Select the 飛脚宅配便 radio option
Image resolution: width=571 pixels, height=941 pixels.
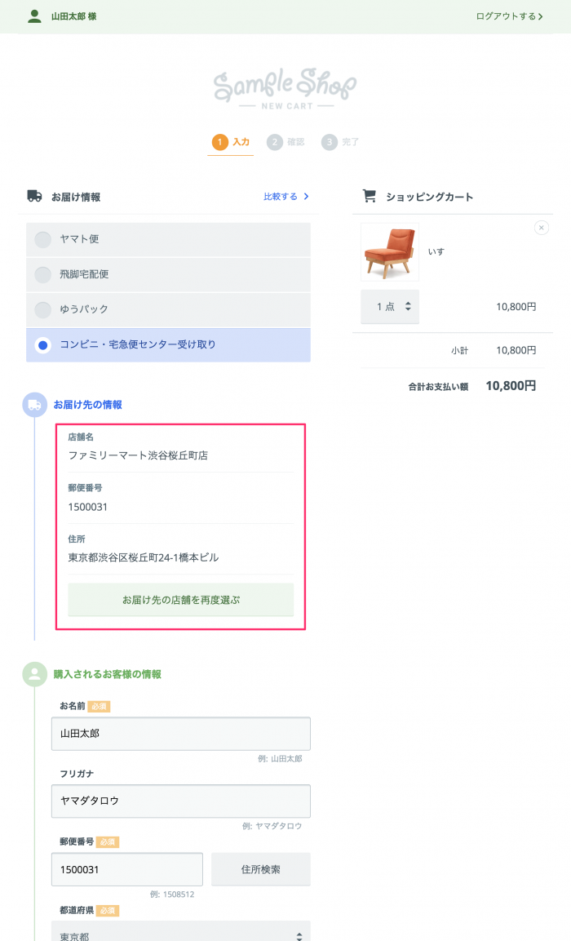[x=168, y=275]
